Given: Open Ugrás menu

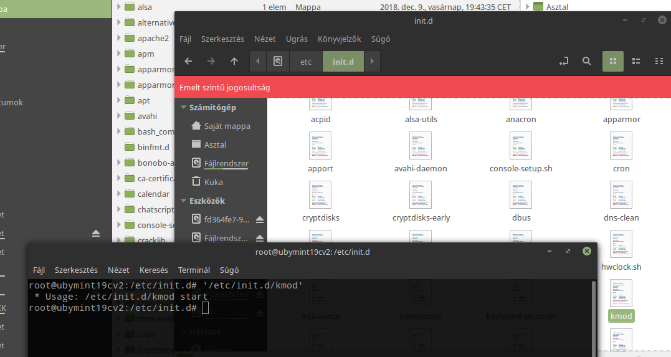Looking at the screenshot, I should pos(297,39).
